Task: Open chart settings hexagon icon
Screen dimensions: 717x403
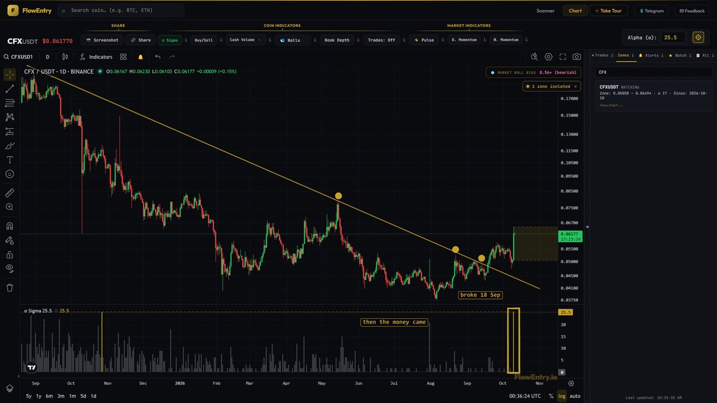Action: (x=549, y=57)
